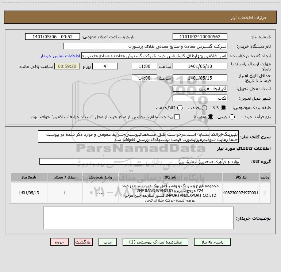
Task: Click the خروج exit button
Action: 59,242
